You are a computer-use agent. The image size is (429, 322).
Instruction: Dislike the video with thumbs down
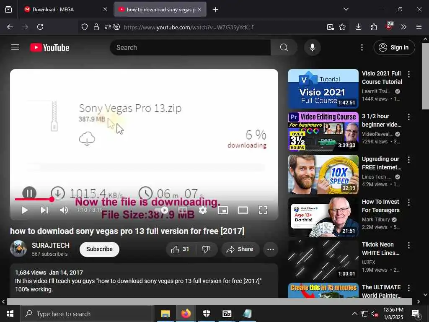pyautogui.click(x=206, y=249)
